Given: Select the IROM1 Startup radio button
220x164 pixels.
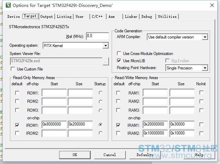Looking at the screenshot, I should tap(100, 124).
